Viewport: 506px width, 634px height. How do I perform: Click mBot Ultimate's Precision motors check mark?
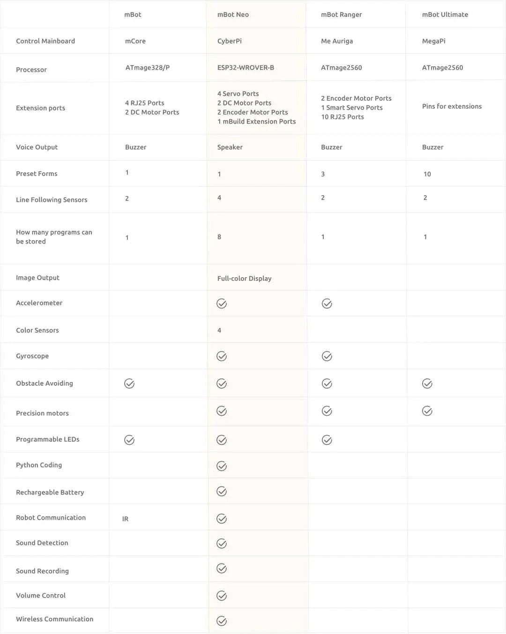pos(427,411)
